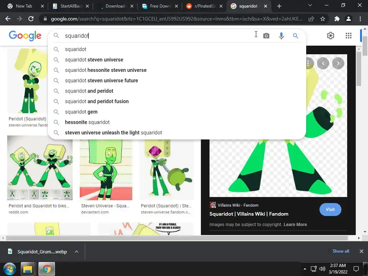Open Peridot and Squaridot reddit image

[40, 168]
